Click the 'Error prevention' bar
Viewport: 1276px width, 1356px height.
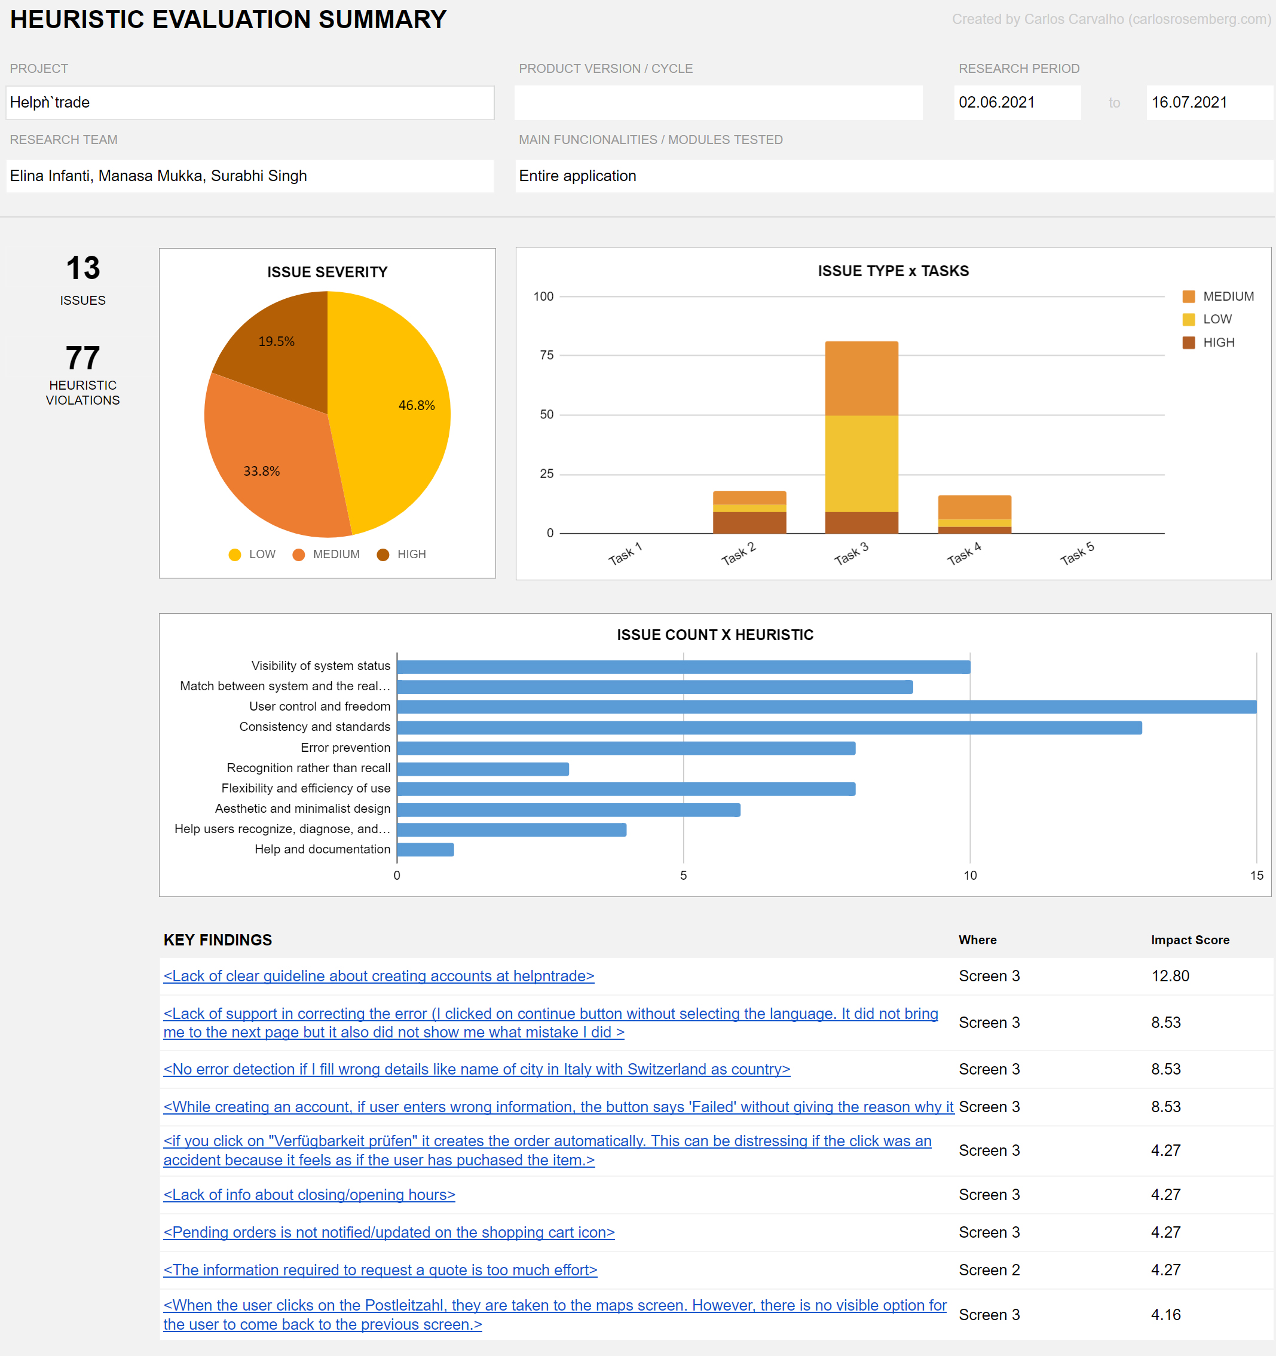(626, 748)
